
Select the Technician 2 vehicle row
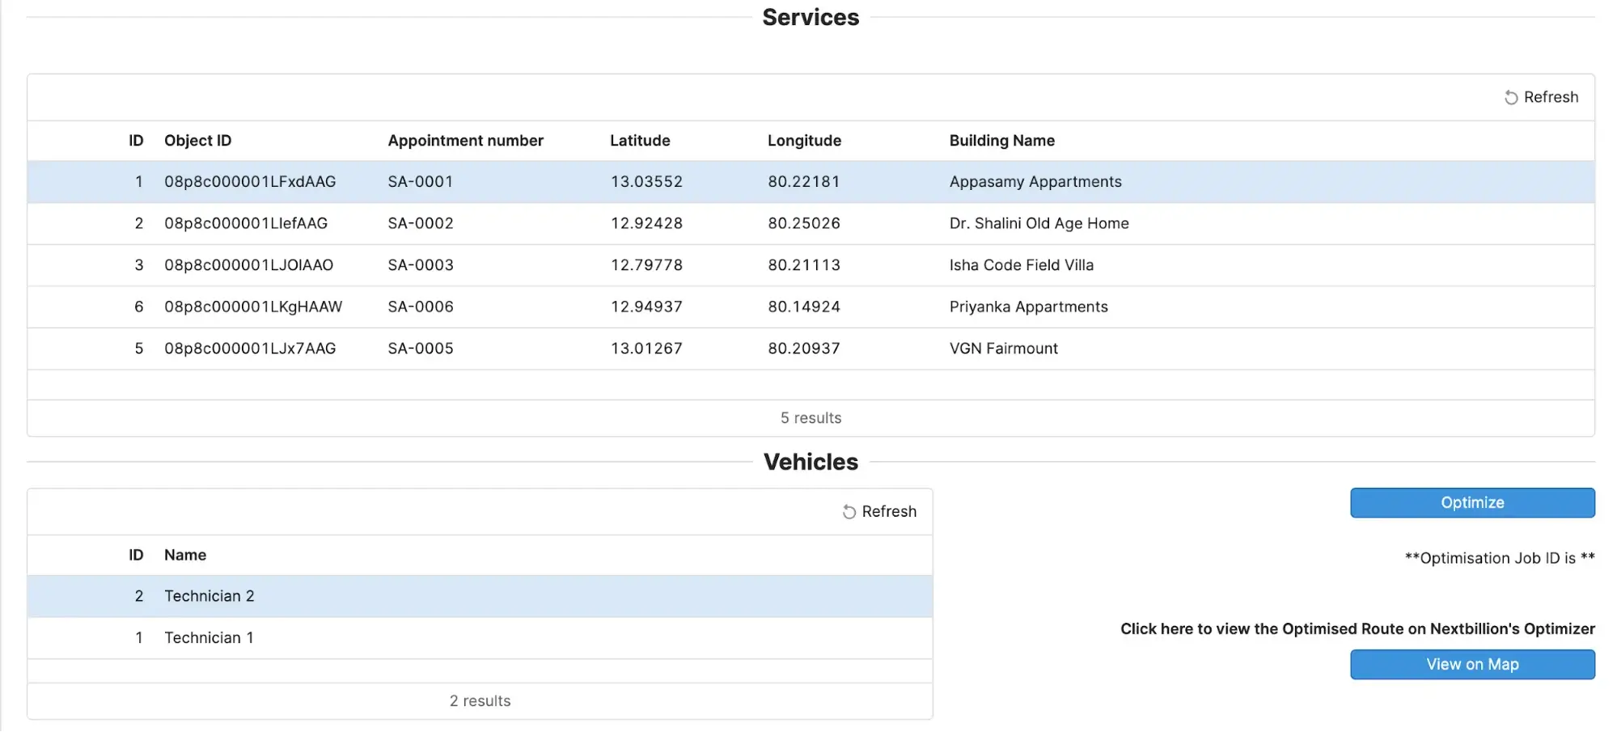click(x=480, y=596)
